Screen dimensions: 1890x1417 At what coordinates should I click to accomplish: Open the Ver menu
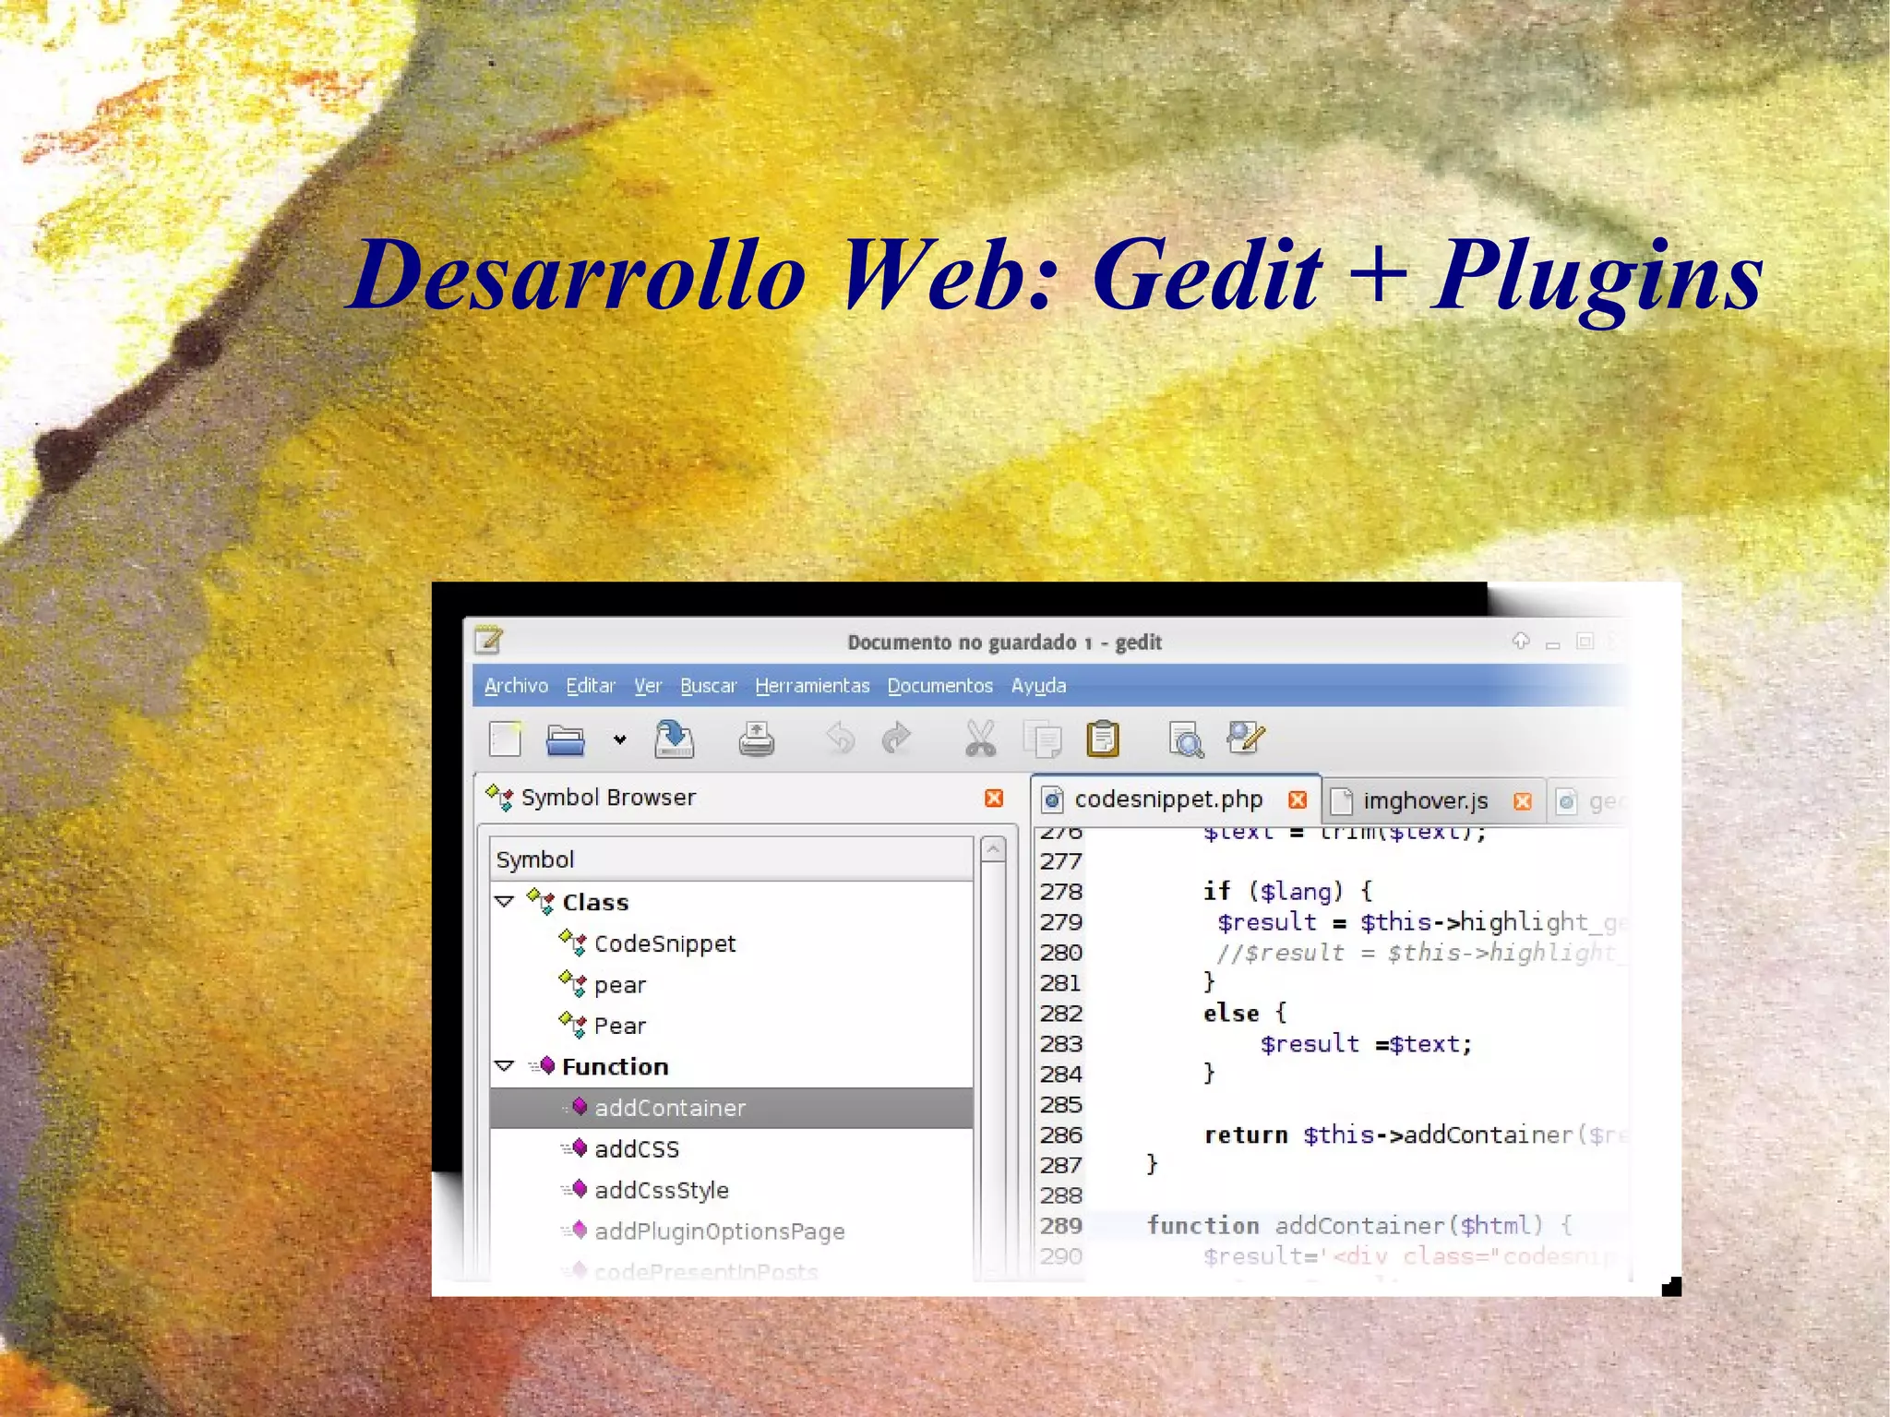point(648,686)
